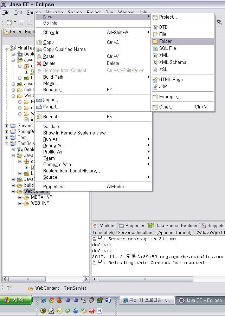Switch to the Snippets tab
Screen dimensions: 225x316
[213, 225]
